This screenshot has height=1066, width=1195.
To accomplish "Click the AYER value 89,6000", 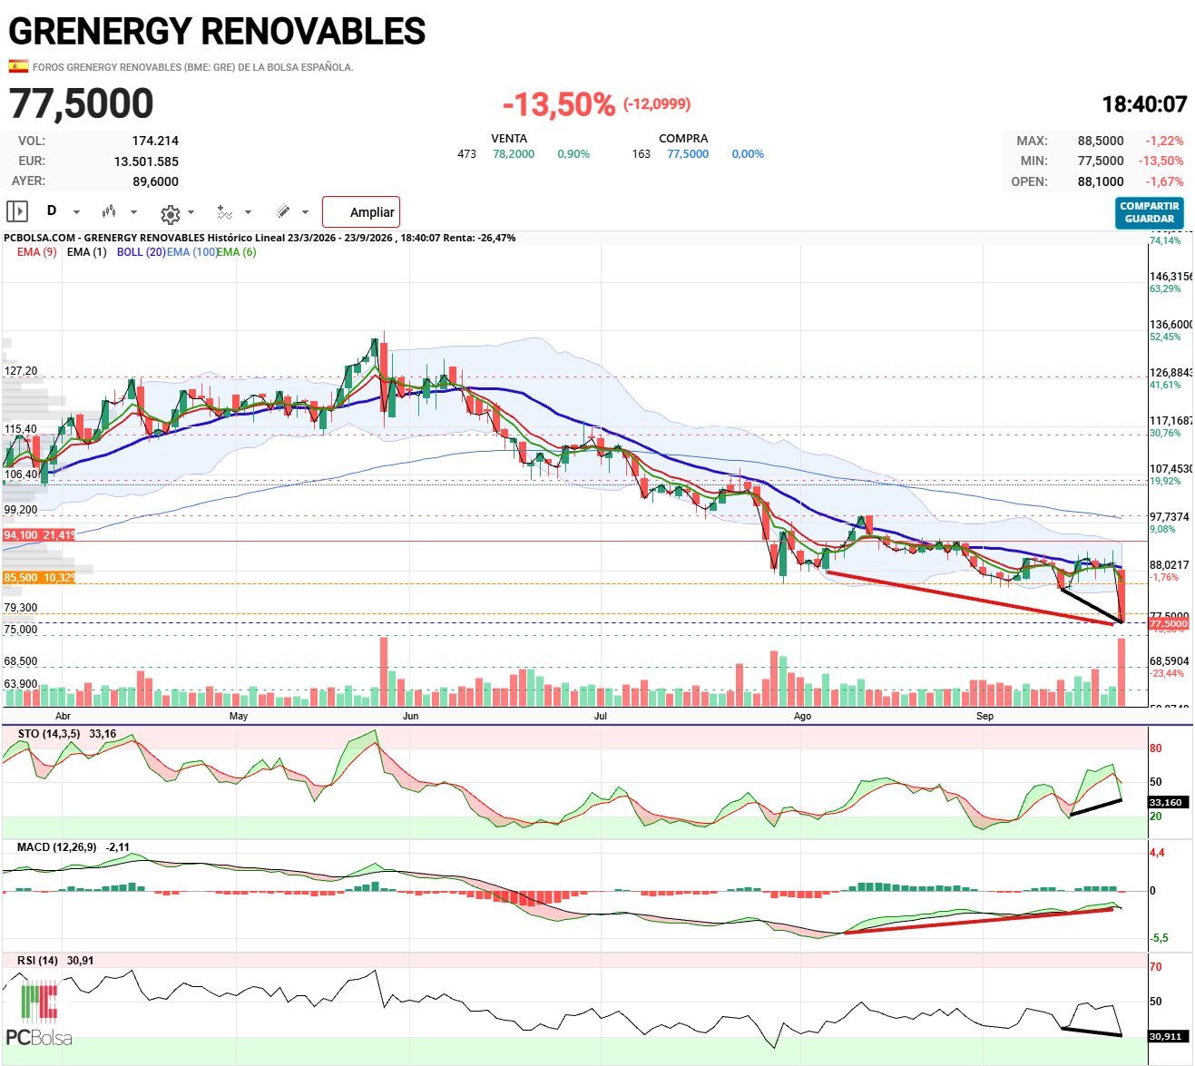I will 155,181.
